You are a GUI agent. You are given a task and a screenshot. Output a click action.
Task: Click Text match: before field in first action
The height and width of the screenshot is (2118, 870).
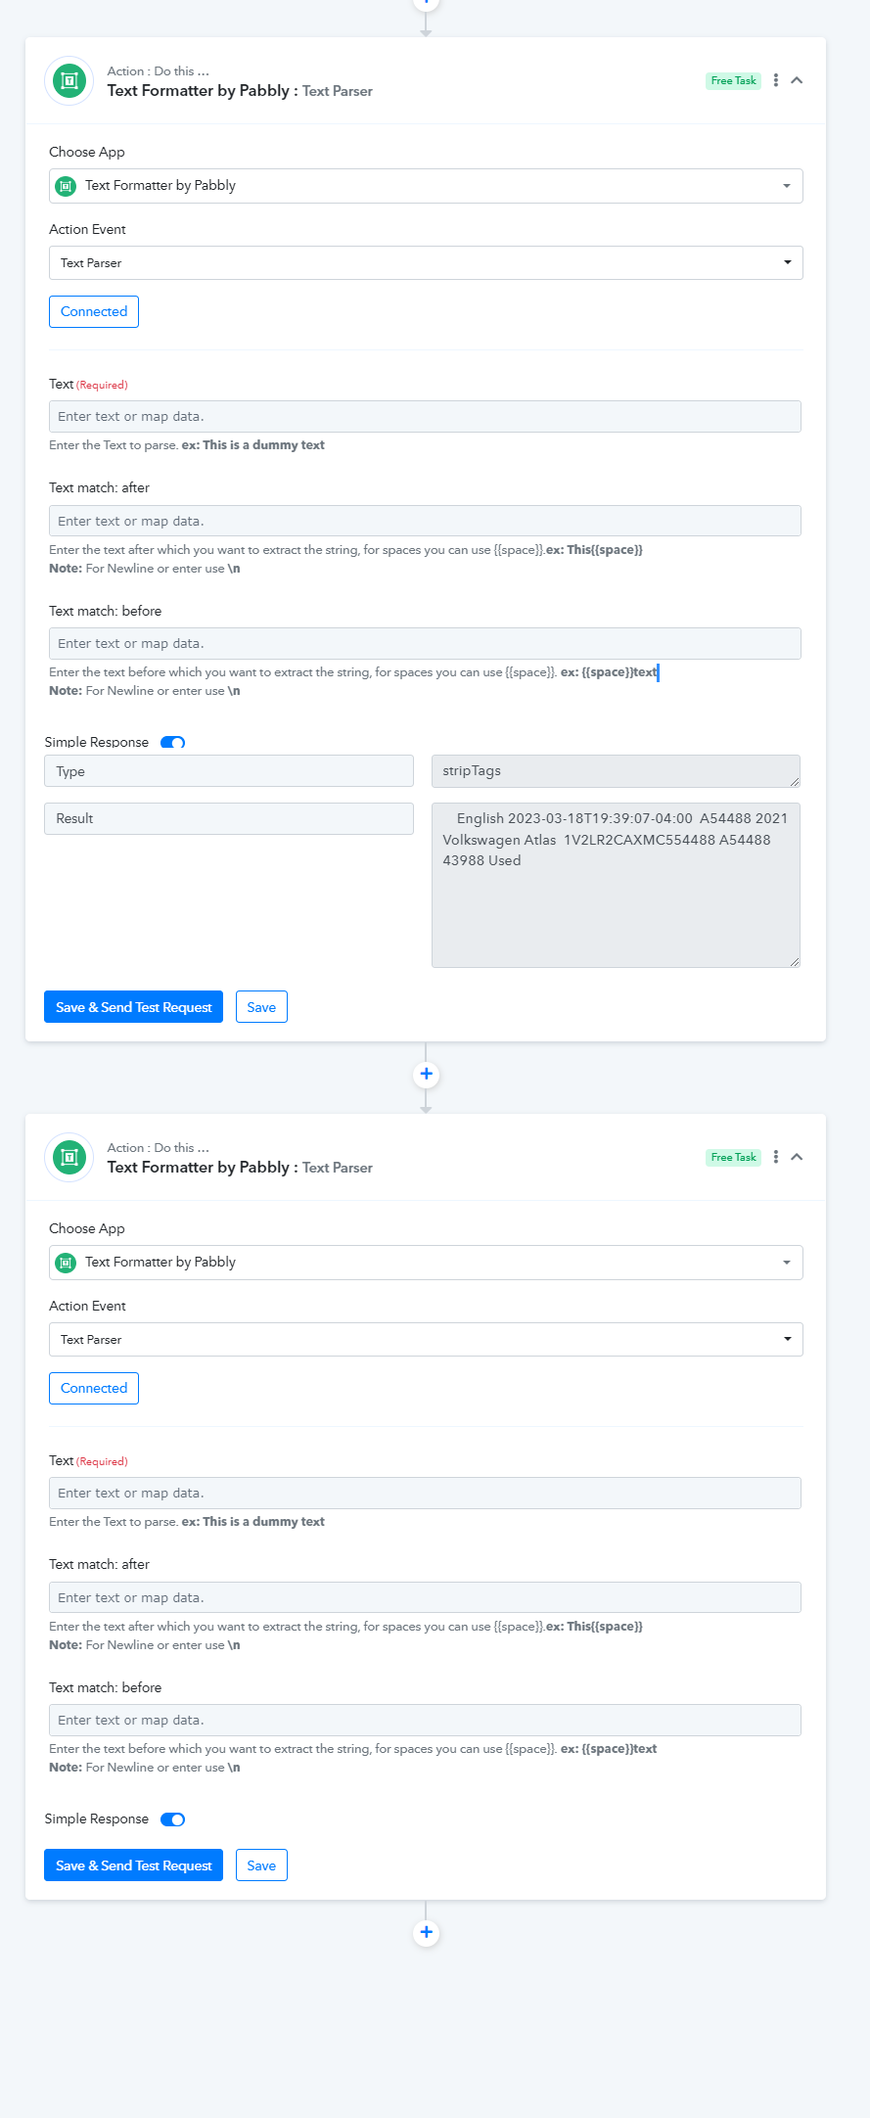(x=425, y=643)
